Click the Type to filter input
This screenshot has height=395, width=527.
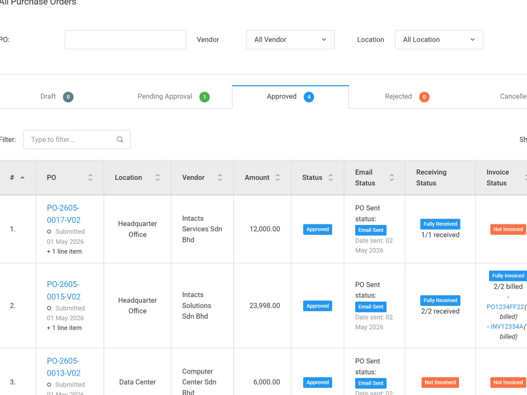76,140
